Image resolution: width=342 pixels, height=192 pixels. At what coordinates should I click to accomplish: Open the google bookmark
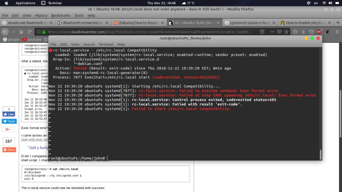[x=11, y=39]
